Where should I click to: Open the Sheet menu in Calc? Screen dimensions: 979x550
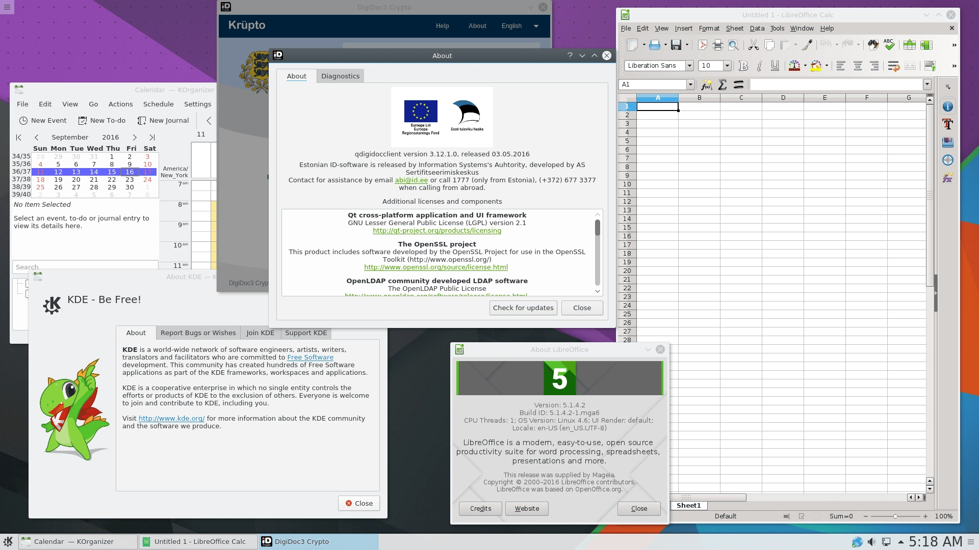coord(734,29)
